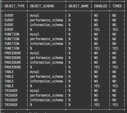This screenshot has width=127, height=113.
Task: Click 'TRIGGER' in the performance_schema row
Action: coord(11,96)
